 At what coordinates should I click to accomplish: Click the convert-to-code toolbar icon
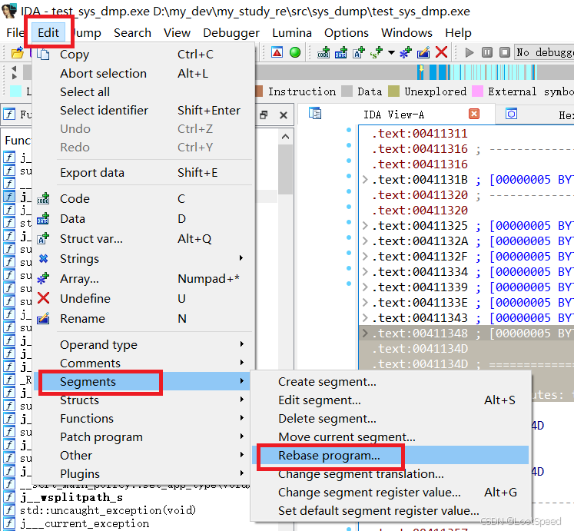tap(323, 52)
